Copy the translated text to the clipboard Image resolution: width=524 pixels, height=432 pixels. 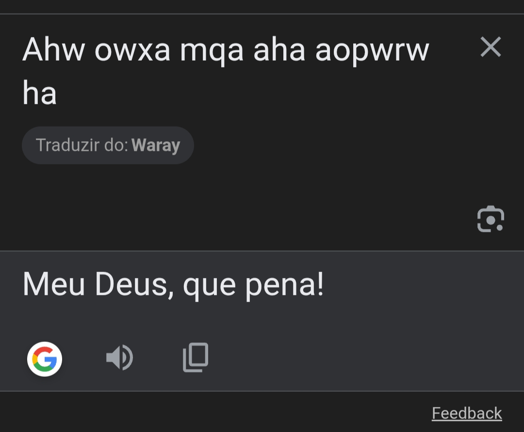click(x=196, y=358)
